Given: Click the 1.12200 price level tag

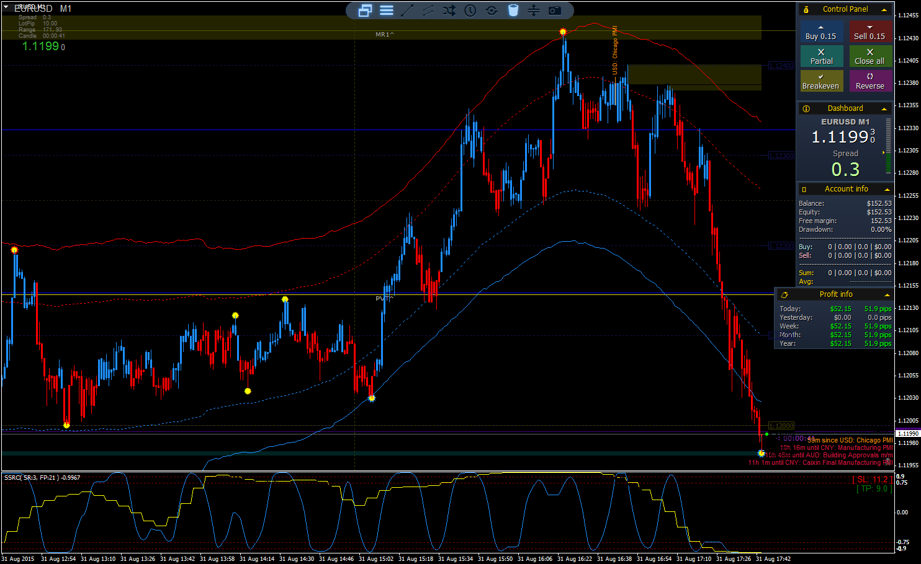Looking at the screenshot, I should point(781,246).
